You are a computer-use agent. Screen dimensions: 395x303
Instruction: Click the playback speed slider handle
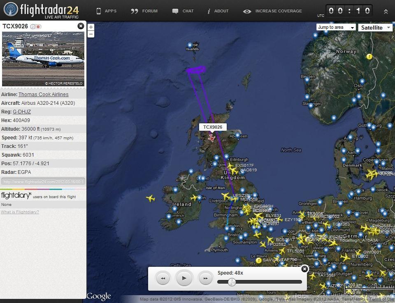[232, 282]
